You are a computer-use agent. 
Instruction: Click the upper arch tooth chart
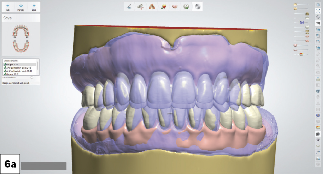coord(21,31)
